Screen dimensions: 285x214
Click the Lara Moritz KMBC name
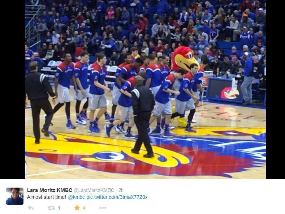[49, 190]
